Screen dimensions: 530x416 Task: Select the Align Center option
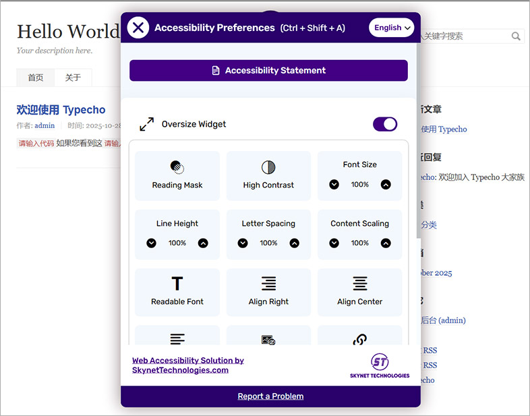(x=359, y=293)
